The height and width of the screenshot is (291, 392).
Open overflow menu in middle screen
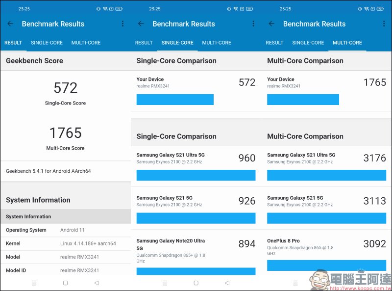pyautogui.click(x=253, y=24)
